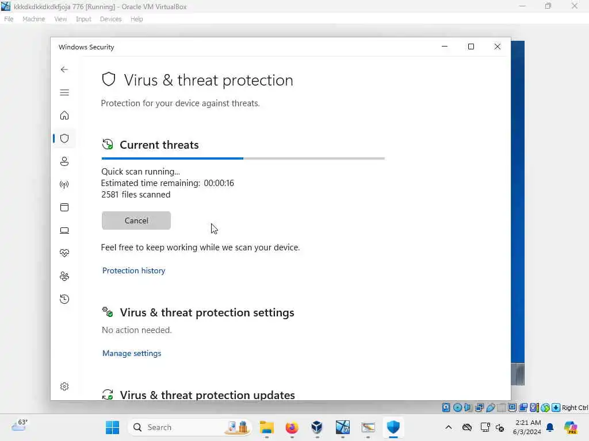Viewport: 589px width, 441px height.
Task: Click the Virus & threat protection updates heading
Action: click(x=207, y=395)
